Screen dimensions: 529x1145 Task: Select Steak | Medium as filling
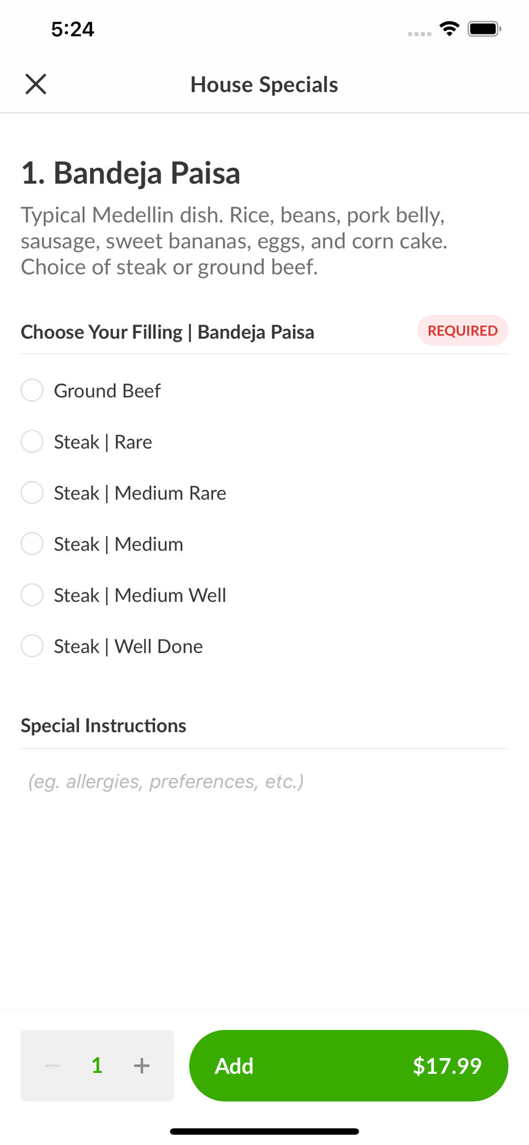pyautogui.click(x=32, y=544)
